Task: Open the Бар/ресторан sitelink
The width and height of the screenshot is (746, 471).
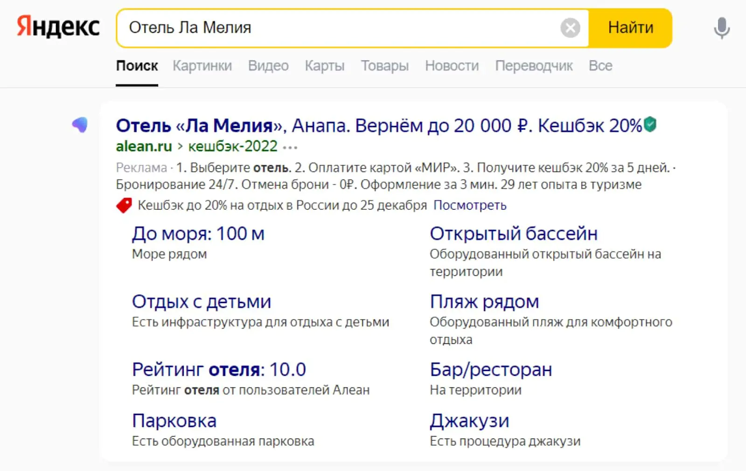Action: click(x=491, y=369)
